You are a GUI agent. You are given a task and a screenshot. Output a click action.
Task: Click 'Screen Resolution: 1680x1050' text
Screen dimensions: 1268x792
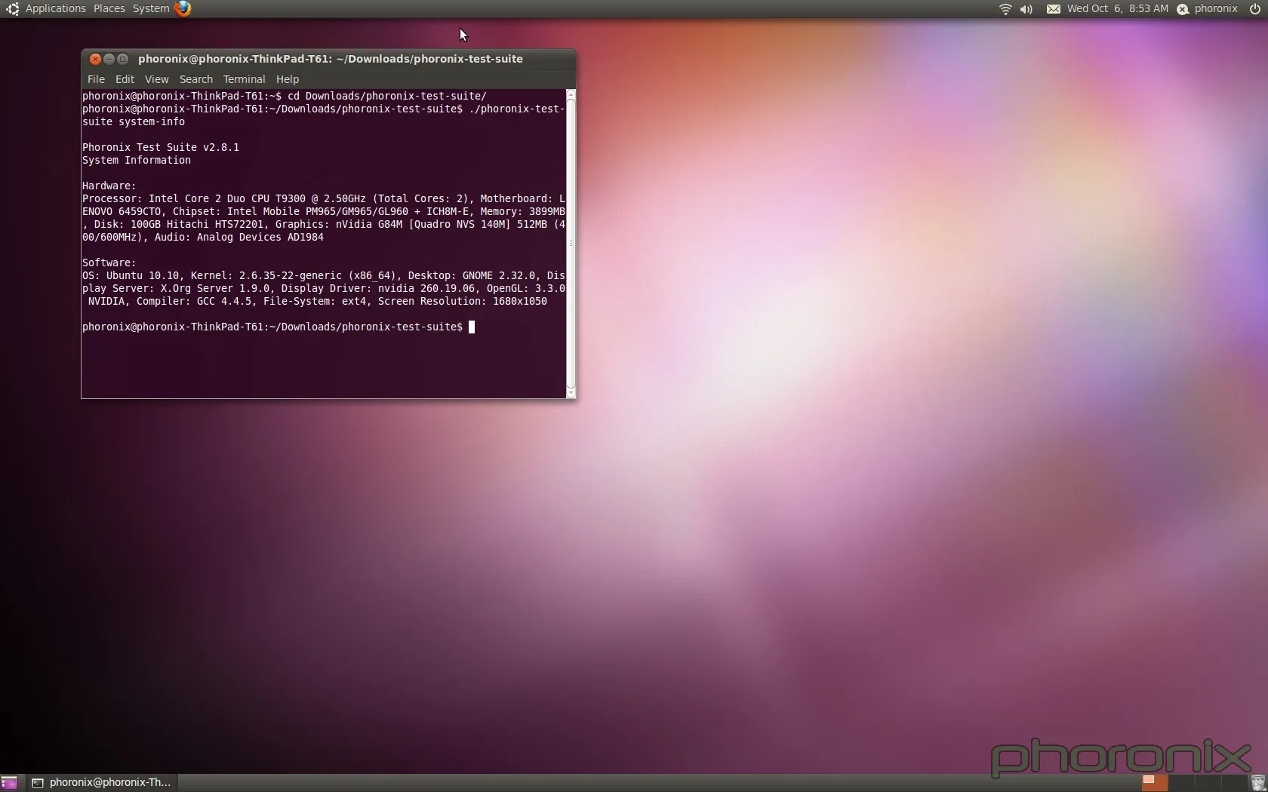(x=463, y=301)
